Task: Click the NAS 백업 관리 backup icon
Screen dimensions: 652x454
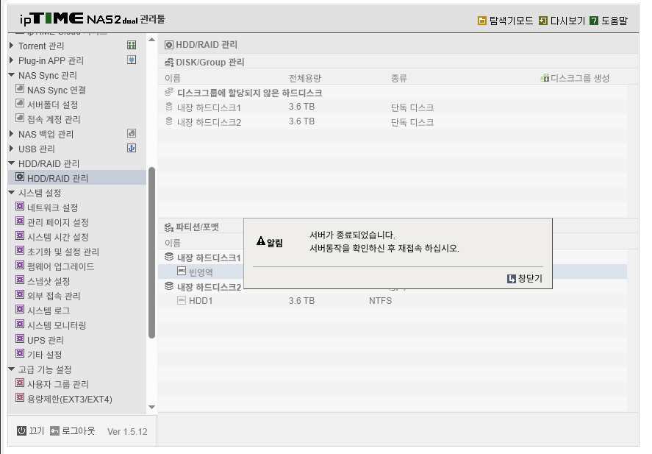Action: point(132,134)
